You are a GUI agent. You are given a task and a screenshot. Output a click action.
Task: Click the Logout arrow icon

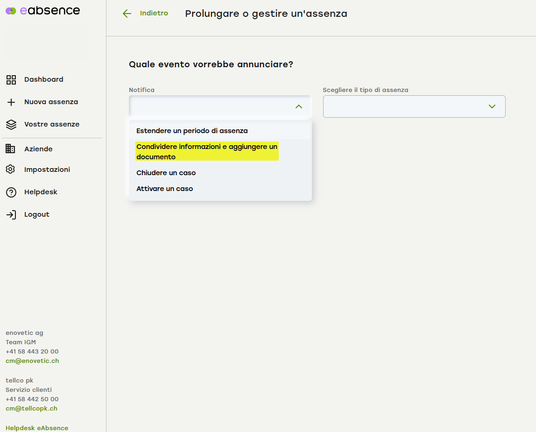tap(11, 215)
